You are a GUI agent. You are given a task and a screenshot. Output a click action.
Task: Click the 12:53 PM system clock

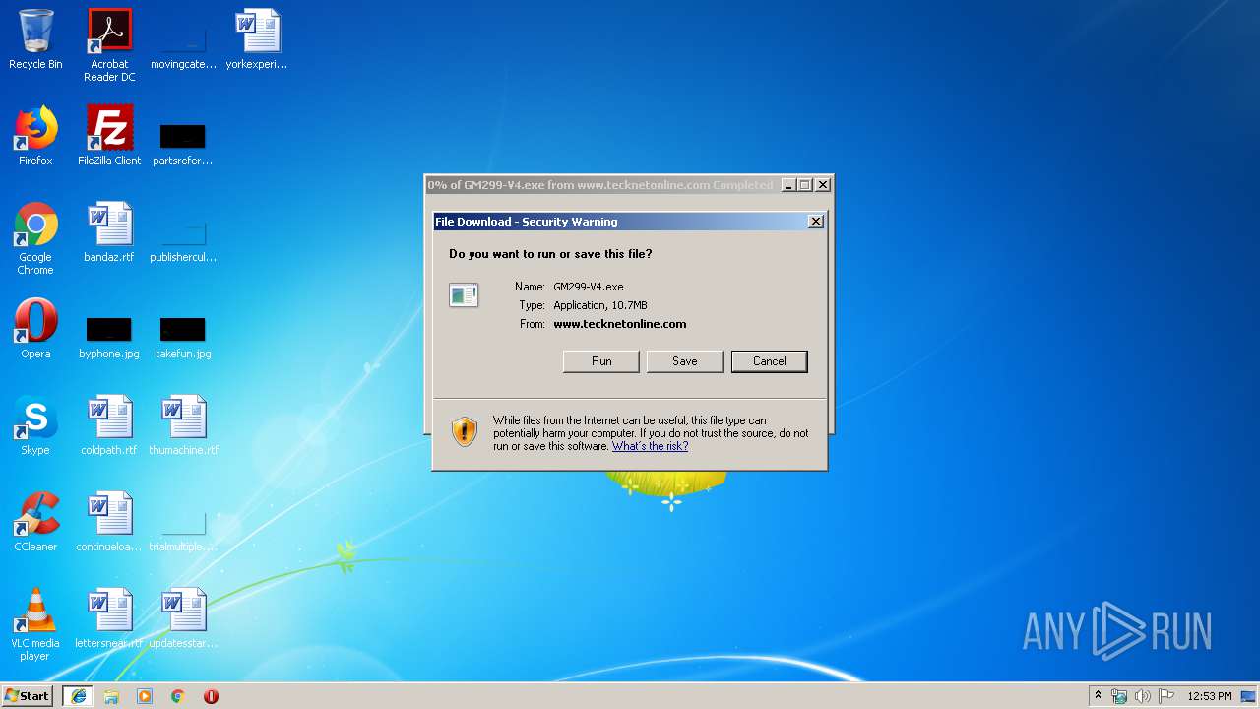tap(1210, 696)
